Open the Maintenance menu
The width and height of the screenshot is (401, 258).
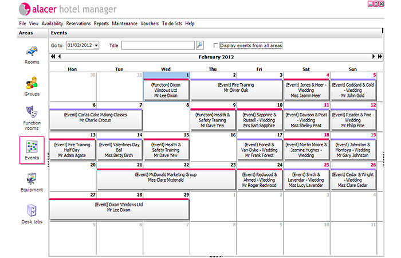pos(124,24)
